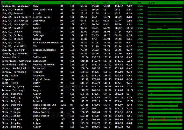Screen dimensions: 184x130
Task: Click the '305.99' worst value
Action: [119, 119]
